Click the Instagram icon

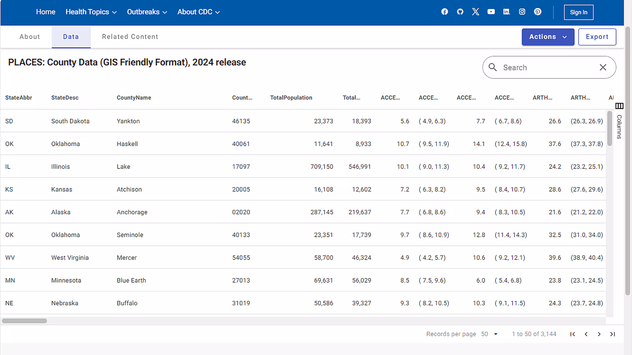click(x=522, y=12)
